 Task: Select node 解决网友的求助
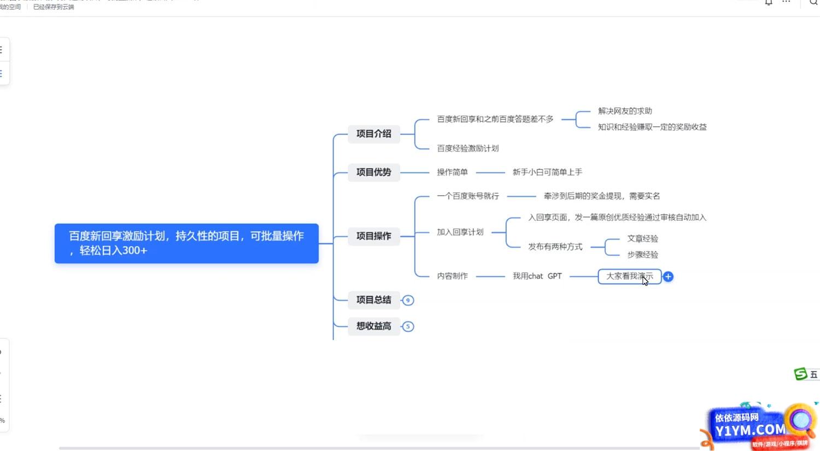(x=625, y=111)
